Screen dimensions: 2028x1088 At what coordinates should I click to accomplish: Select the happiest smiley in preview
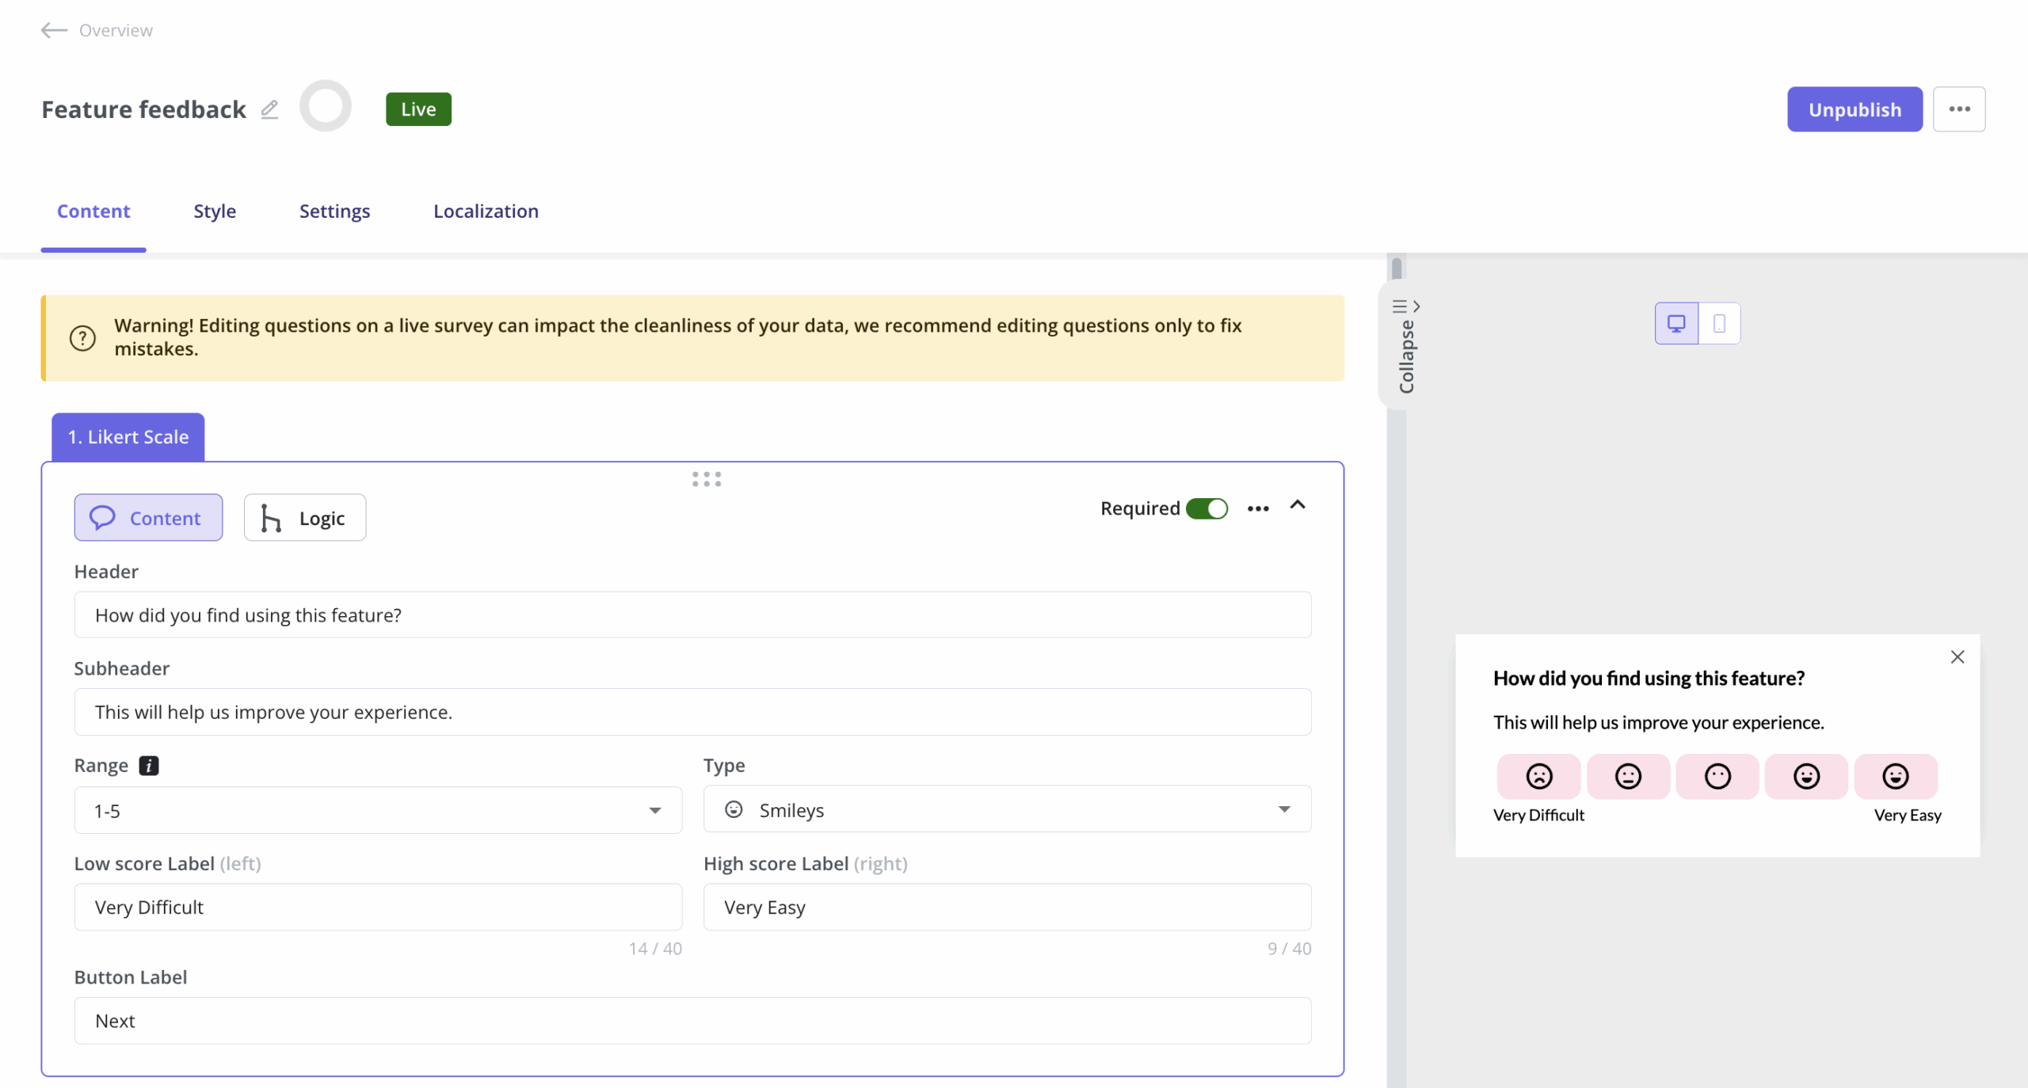click(x=1895, y=776)
